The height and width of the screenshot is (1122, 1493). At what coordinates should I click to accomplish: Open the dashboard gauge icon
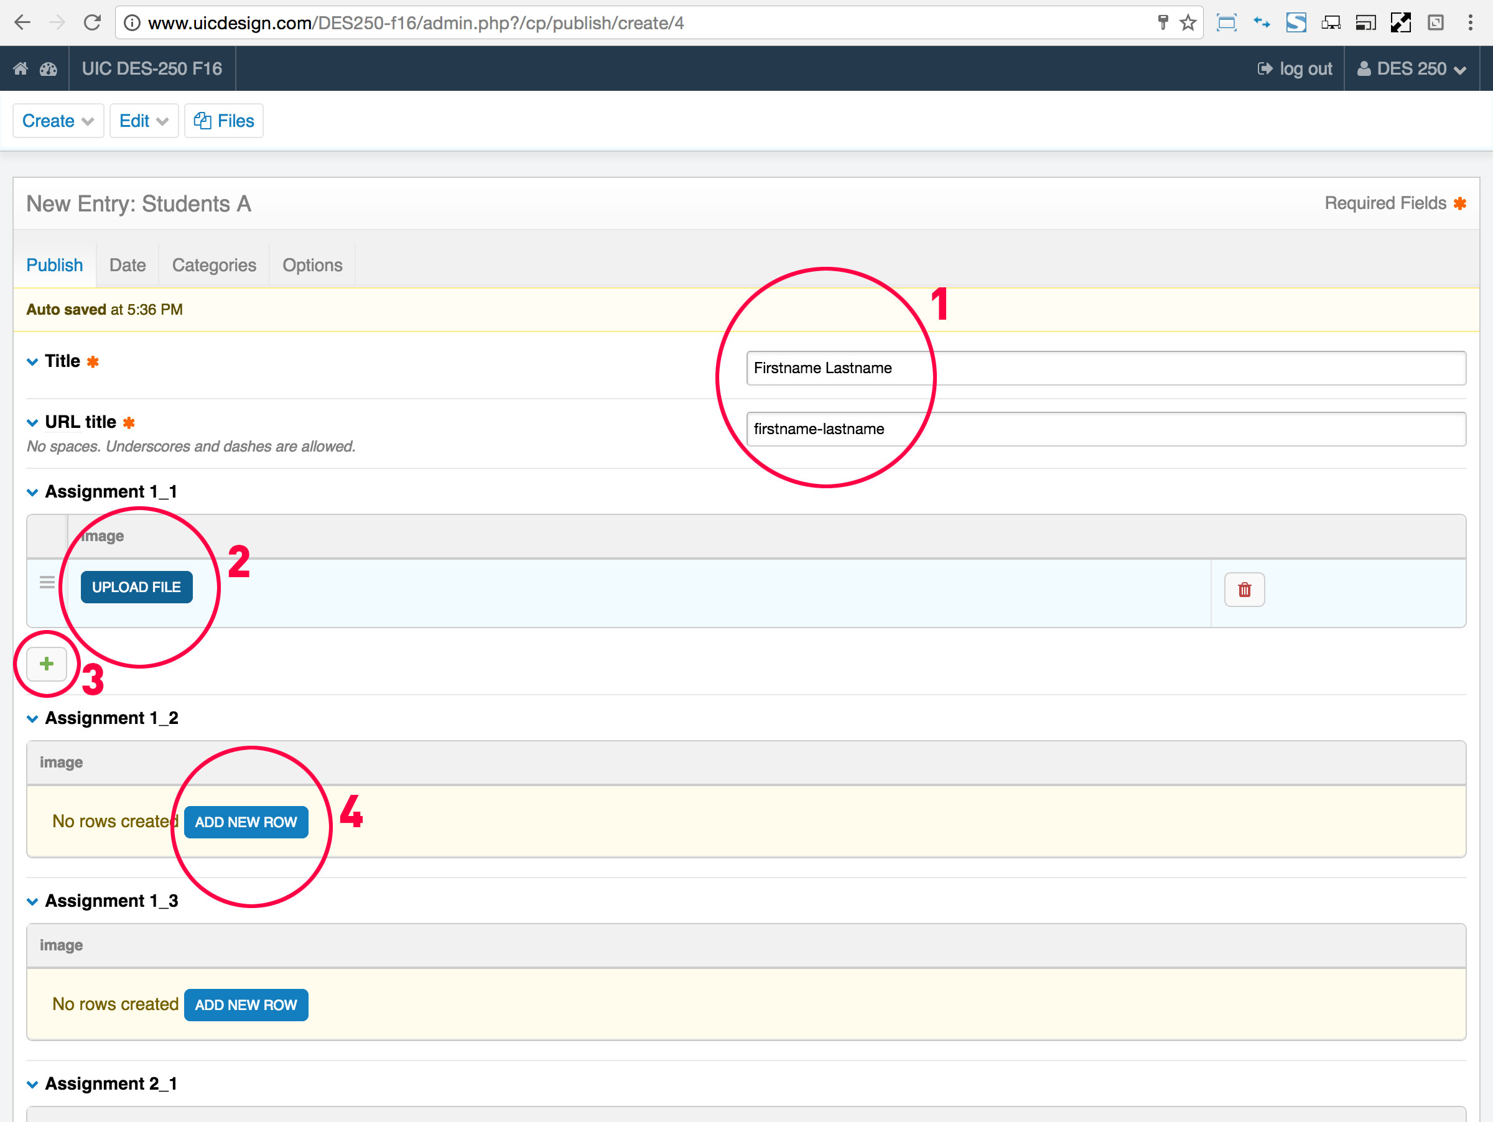[49, 69]
